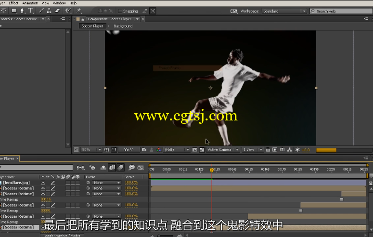Select the Horizontal Type tool

(x=30, y=11)
